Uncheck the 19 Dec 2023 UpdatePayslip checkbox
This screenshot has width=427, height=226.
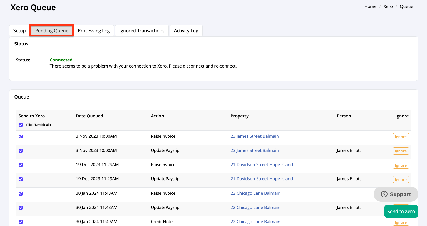pyautogui.click(x=21, y=179)
